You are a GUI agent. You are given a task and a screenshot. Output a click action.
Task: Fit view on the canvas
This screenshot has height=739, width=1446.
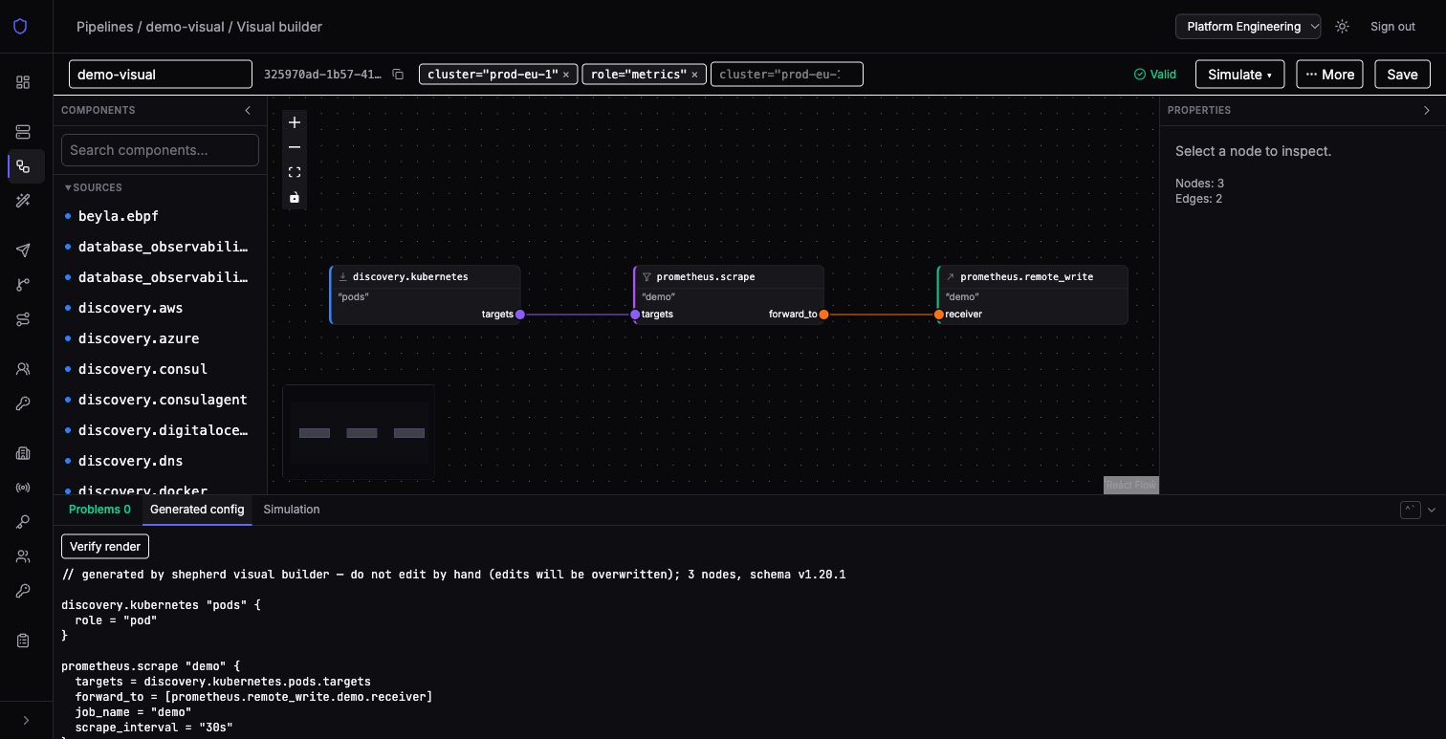coord(295,172)
